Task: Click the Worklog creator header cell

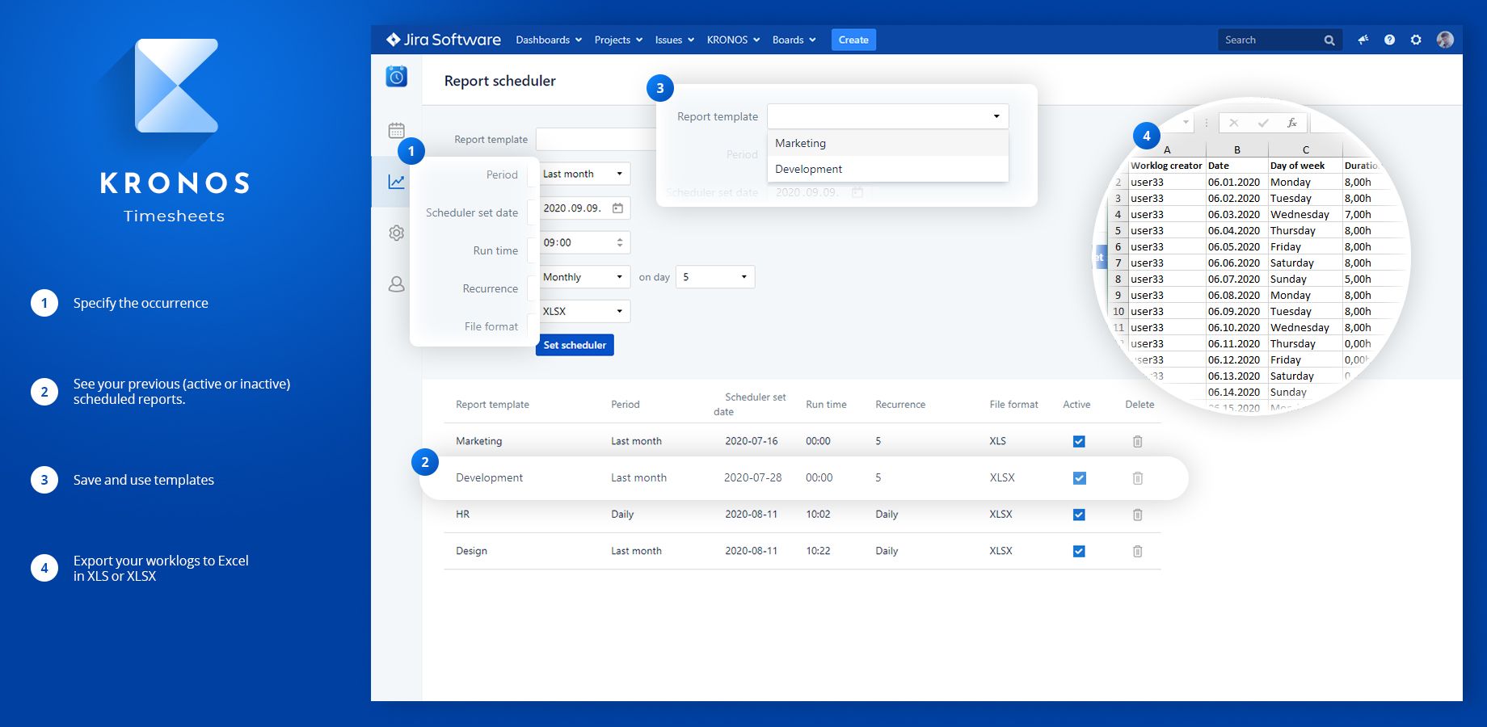Action: coord(1167,166)
